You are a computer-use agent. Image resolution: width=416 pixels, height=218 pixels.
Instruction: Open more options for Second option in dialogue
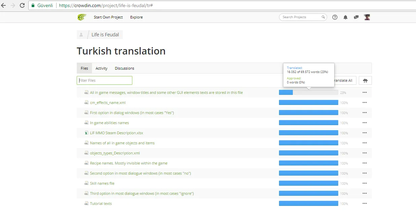[365, 173]
